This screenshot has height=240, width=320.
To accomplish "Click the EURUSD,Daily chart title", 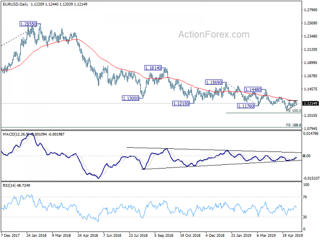I will (15, 4).
